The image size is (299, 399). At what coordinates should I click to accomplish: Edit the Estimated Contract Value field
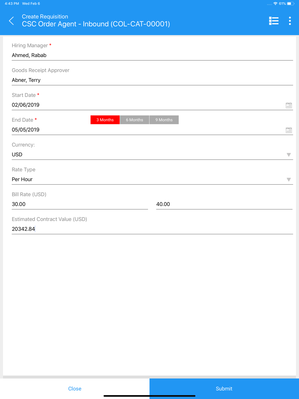152,229
